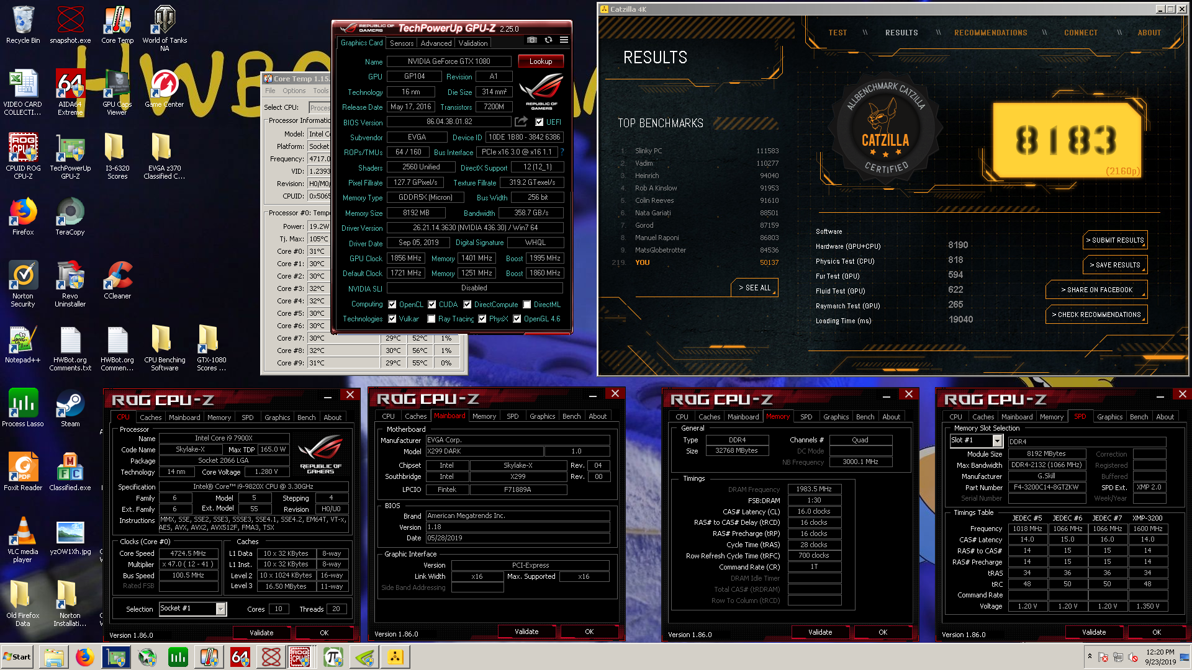Click the clock in the system tray
1192x670 pixels.
1160,657
